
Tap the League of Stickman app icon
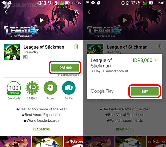tap(12, 52)
